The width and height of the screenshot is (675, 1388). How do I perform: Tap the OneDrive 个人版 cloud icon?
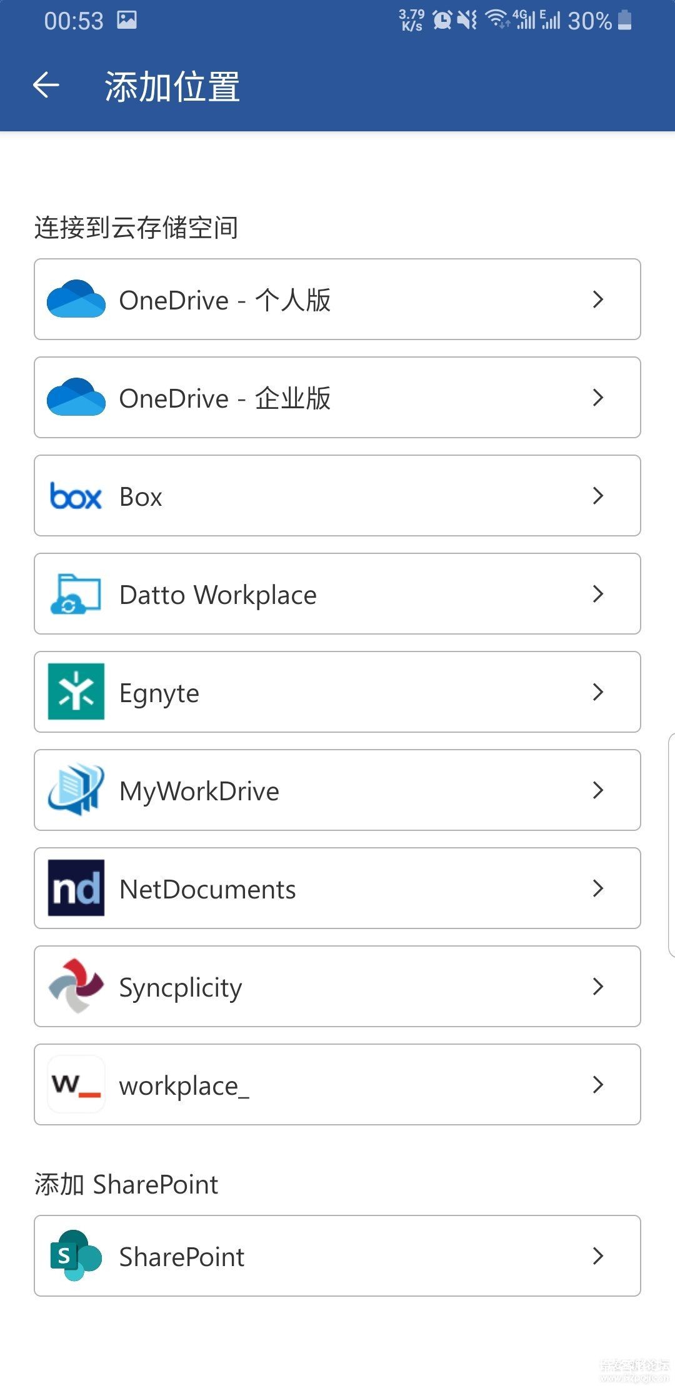point(76,299)
